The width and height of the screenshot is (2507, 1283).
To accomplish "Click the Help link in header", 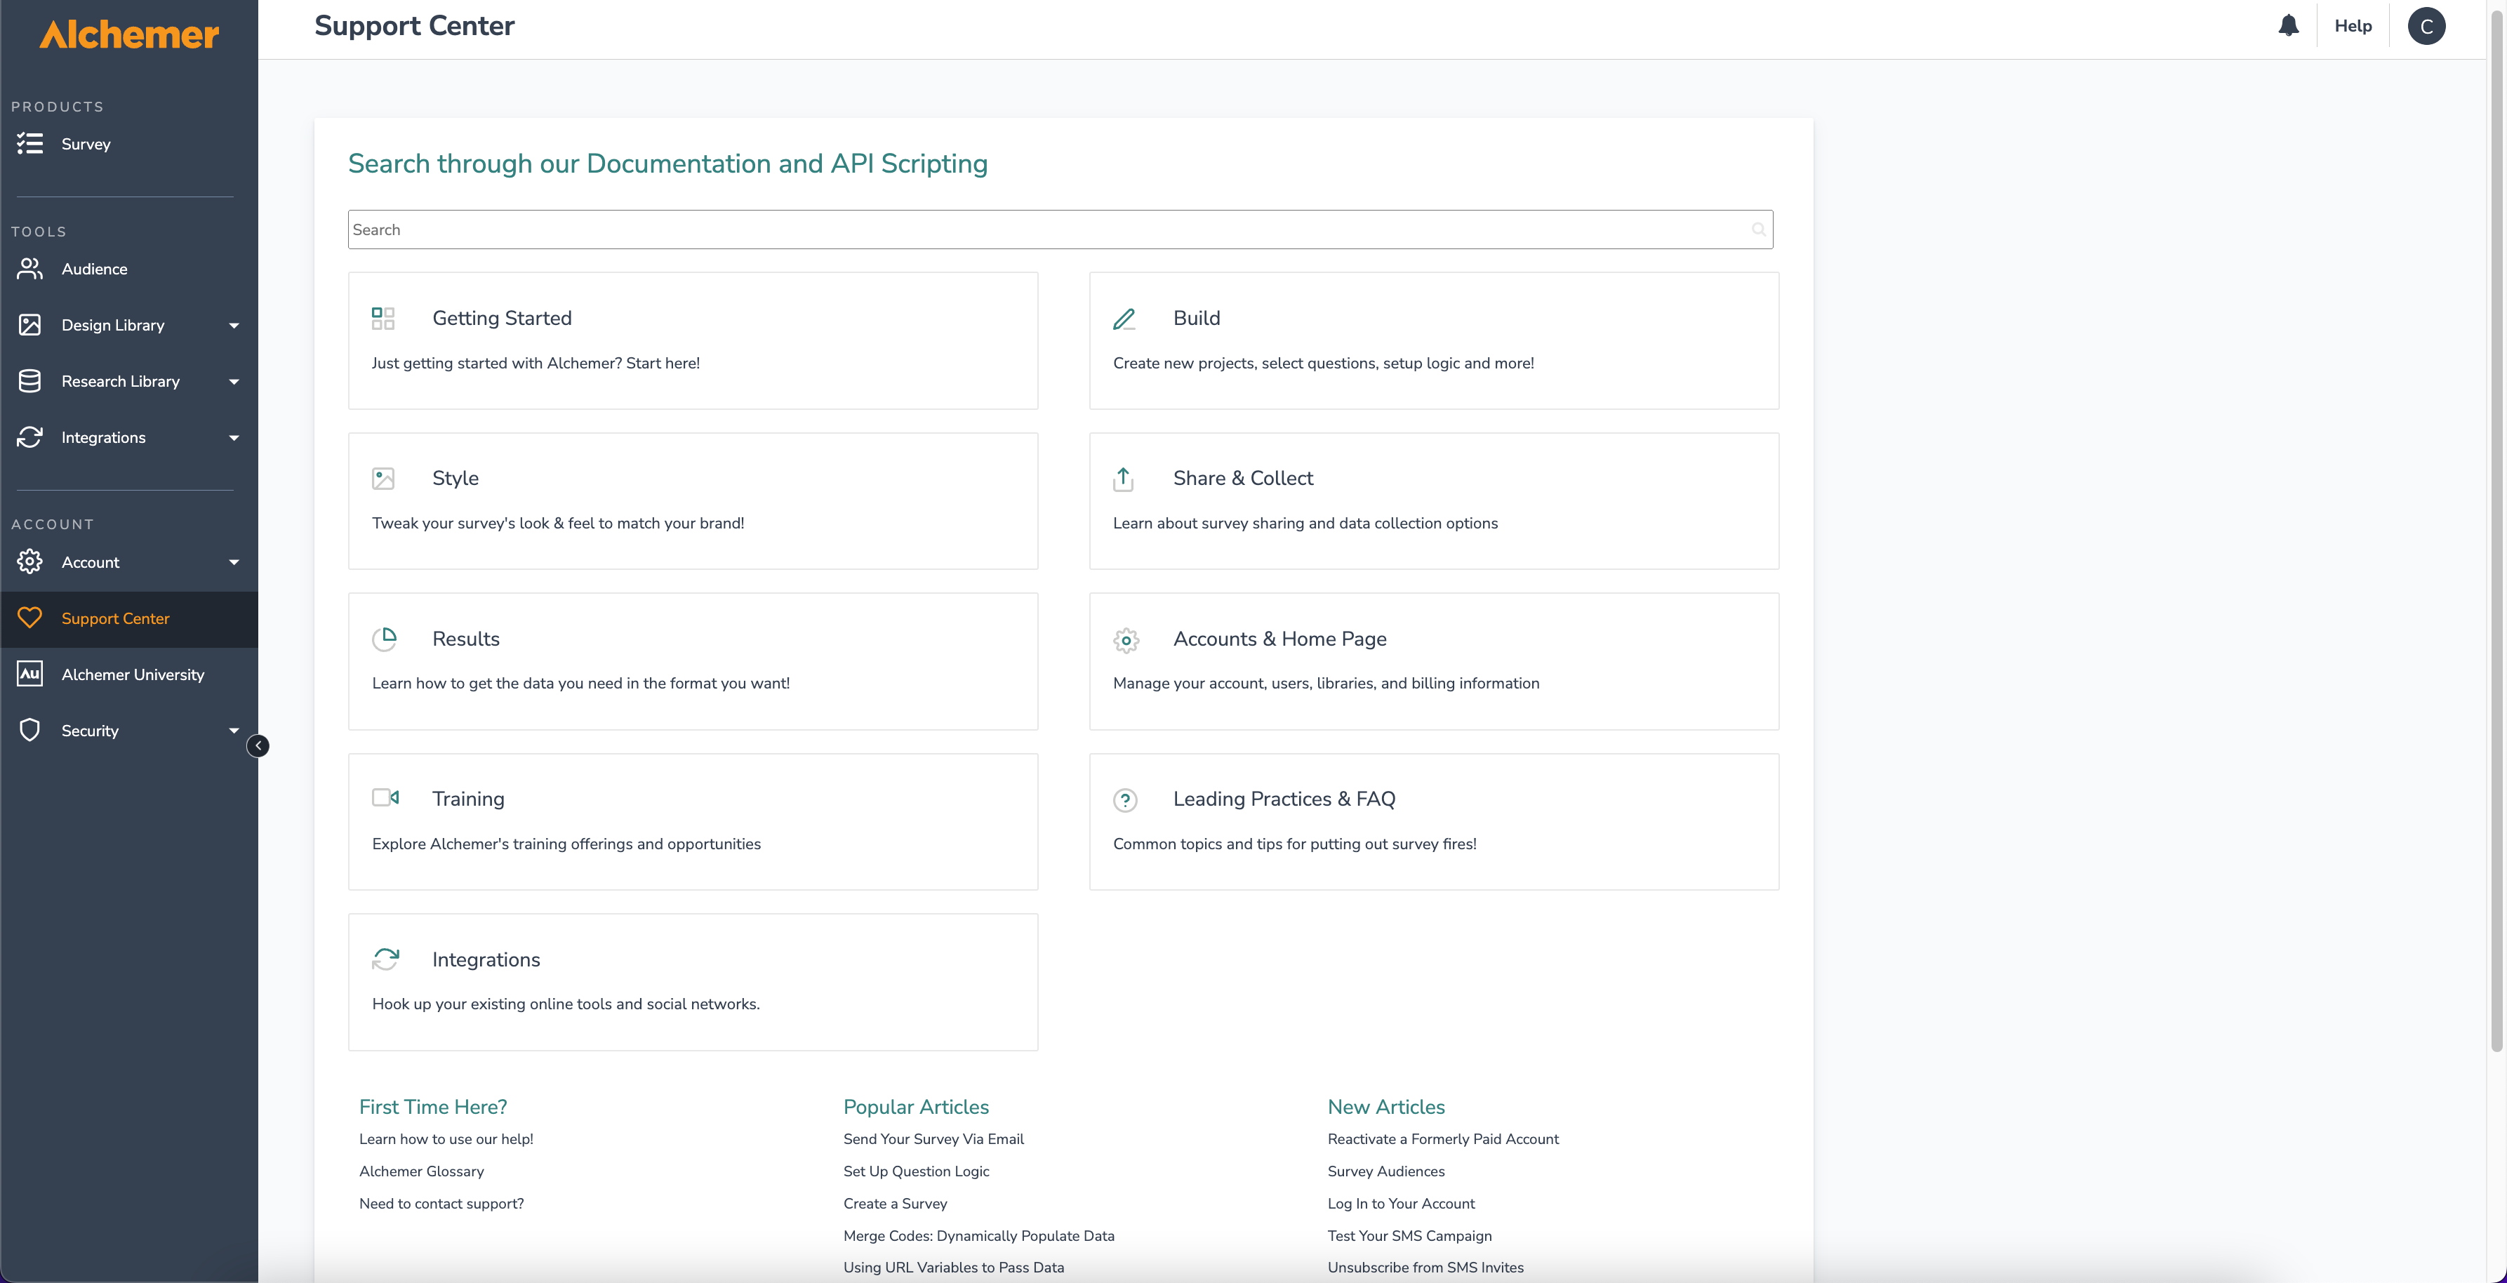I will [x=2353, y=26].
